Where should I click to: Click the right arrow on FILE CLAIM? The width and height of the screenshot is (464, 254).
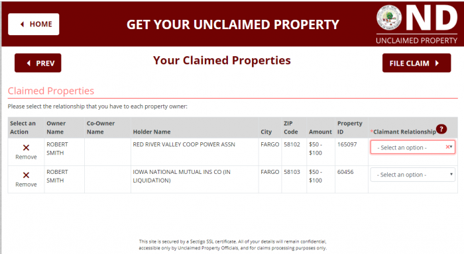coord(437,63)
